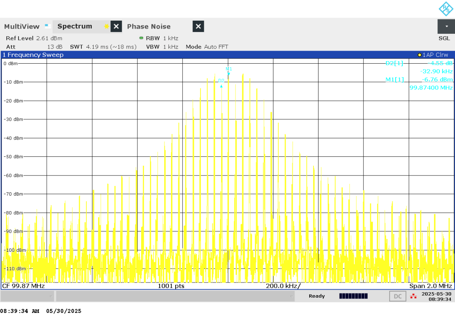Click the yellow star on Spectrum tab
Image resolution: width=455 pixels, height=320 pixels.
tap(107, 27)
